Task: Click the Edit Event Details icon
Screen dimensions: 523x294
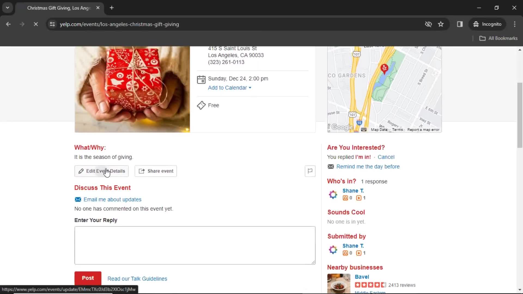Action: 81,171
